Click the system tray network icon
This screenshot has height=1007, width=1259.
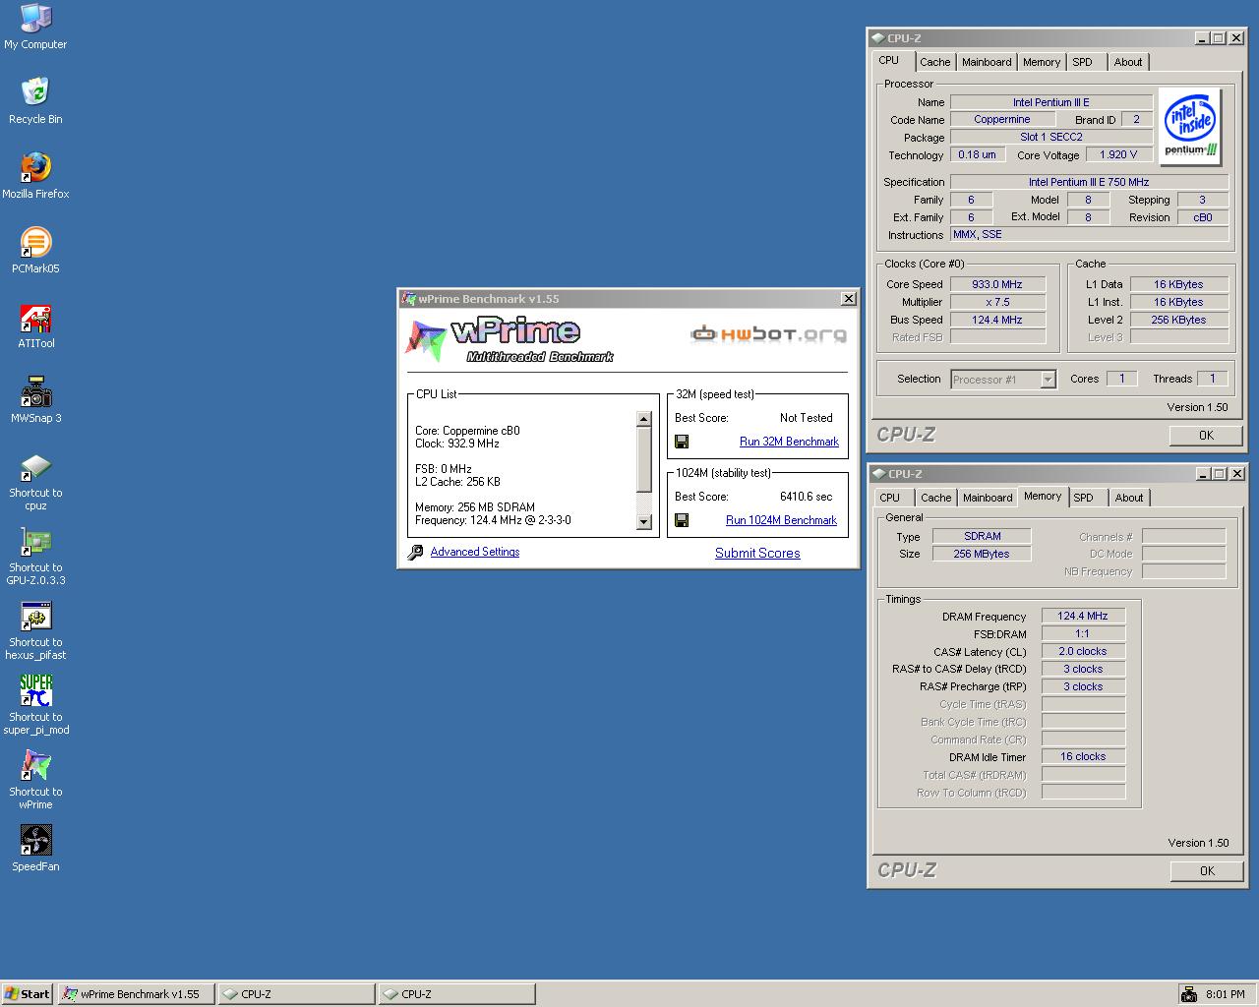(1188, 994)
